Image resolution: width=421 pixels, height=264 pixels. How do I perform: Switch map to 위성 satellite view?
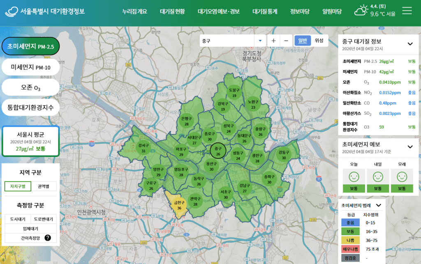[319, 41]
